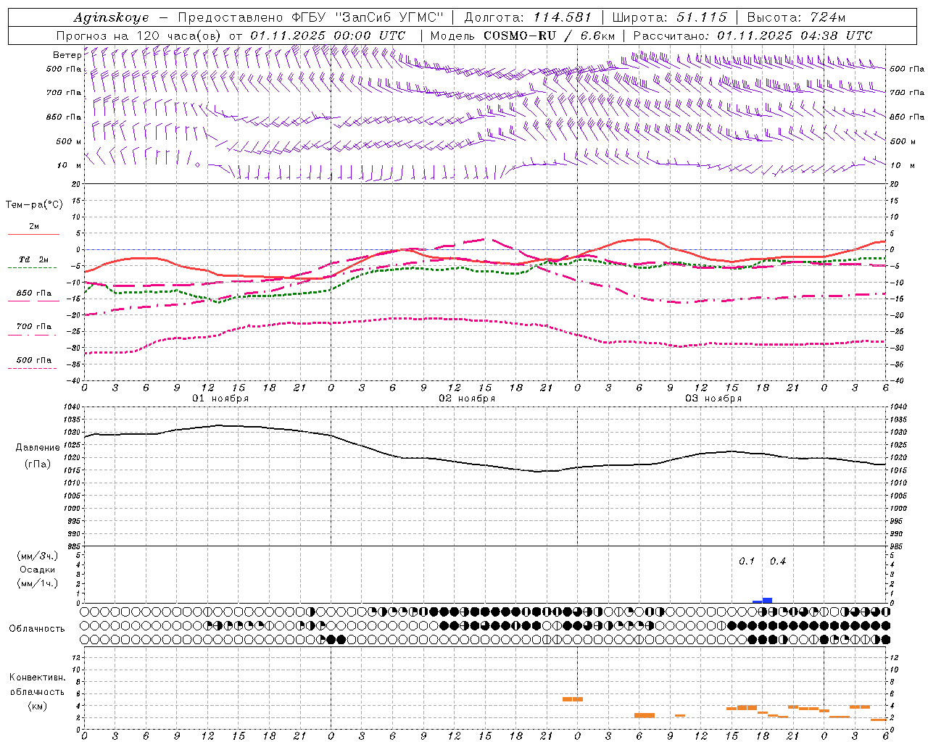The image size is (928, 742).
Task: Click the Тем-ра(°C) temperature panel label
Action: coord(34,205)
